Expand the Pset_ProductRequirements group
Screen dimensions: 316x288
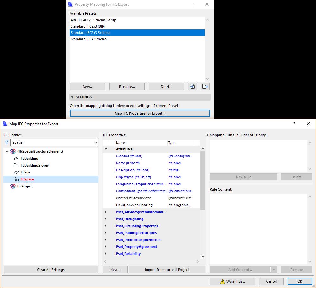(106, 239)
